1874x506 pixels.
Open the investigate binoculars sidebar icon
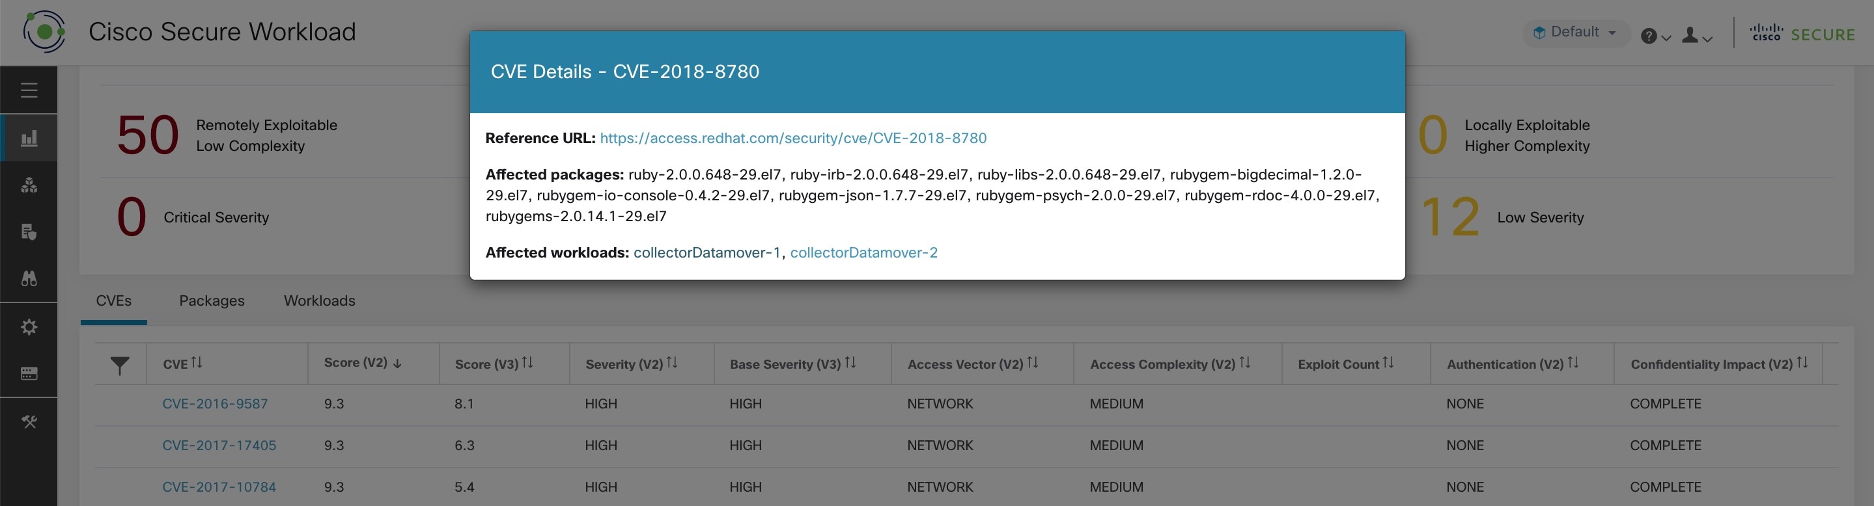(29, 278)
